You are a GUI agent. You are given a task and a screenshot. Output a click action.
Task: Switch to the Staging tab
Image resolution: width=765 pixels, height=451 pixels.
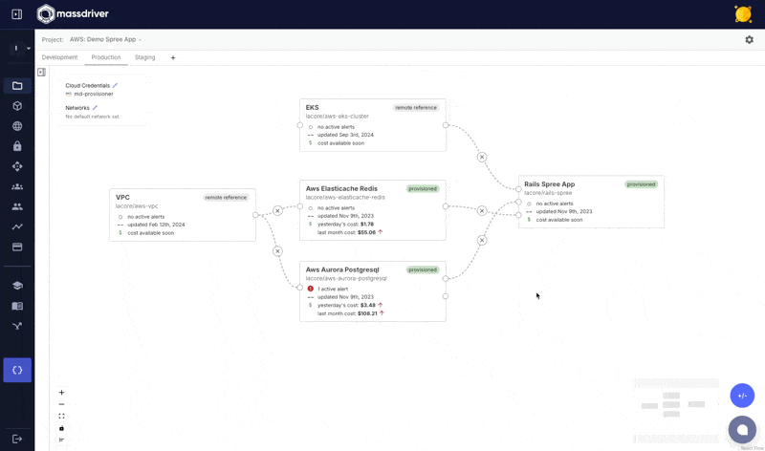(x=144, y=57)
